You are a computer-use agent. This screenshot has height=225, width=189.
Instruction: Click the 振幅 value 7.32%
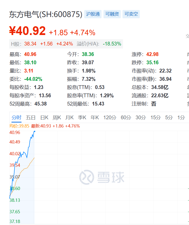[88, 79]
